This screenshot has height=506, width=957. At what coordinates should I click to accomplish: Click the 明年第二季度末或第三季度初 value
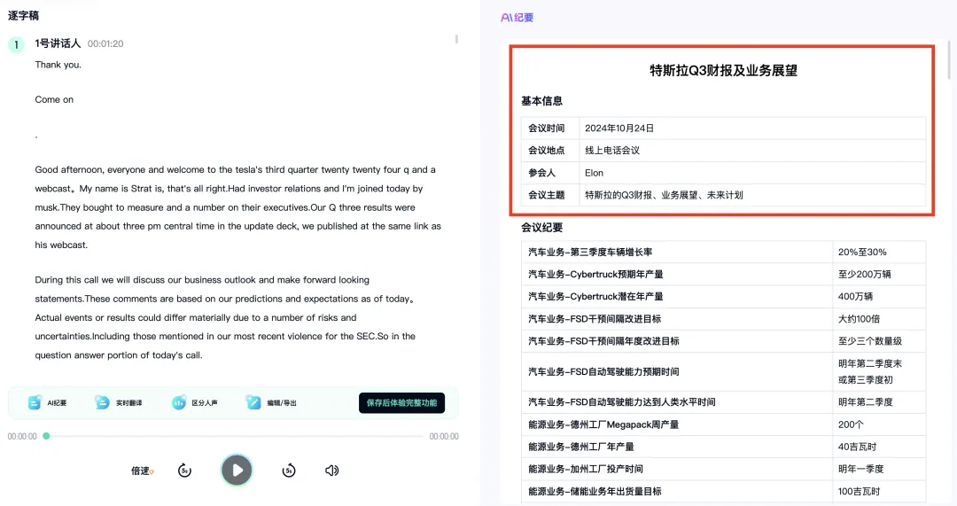click(870, 371)
